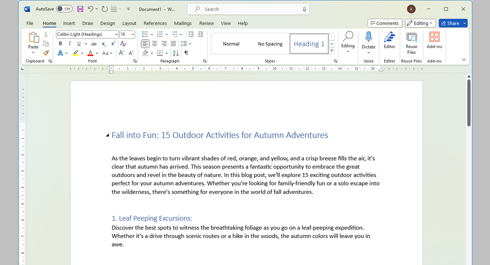Viewport: 490px width, 265px height.
Task: Click the Share button
Action: [x=450, y=23]
